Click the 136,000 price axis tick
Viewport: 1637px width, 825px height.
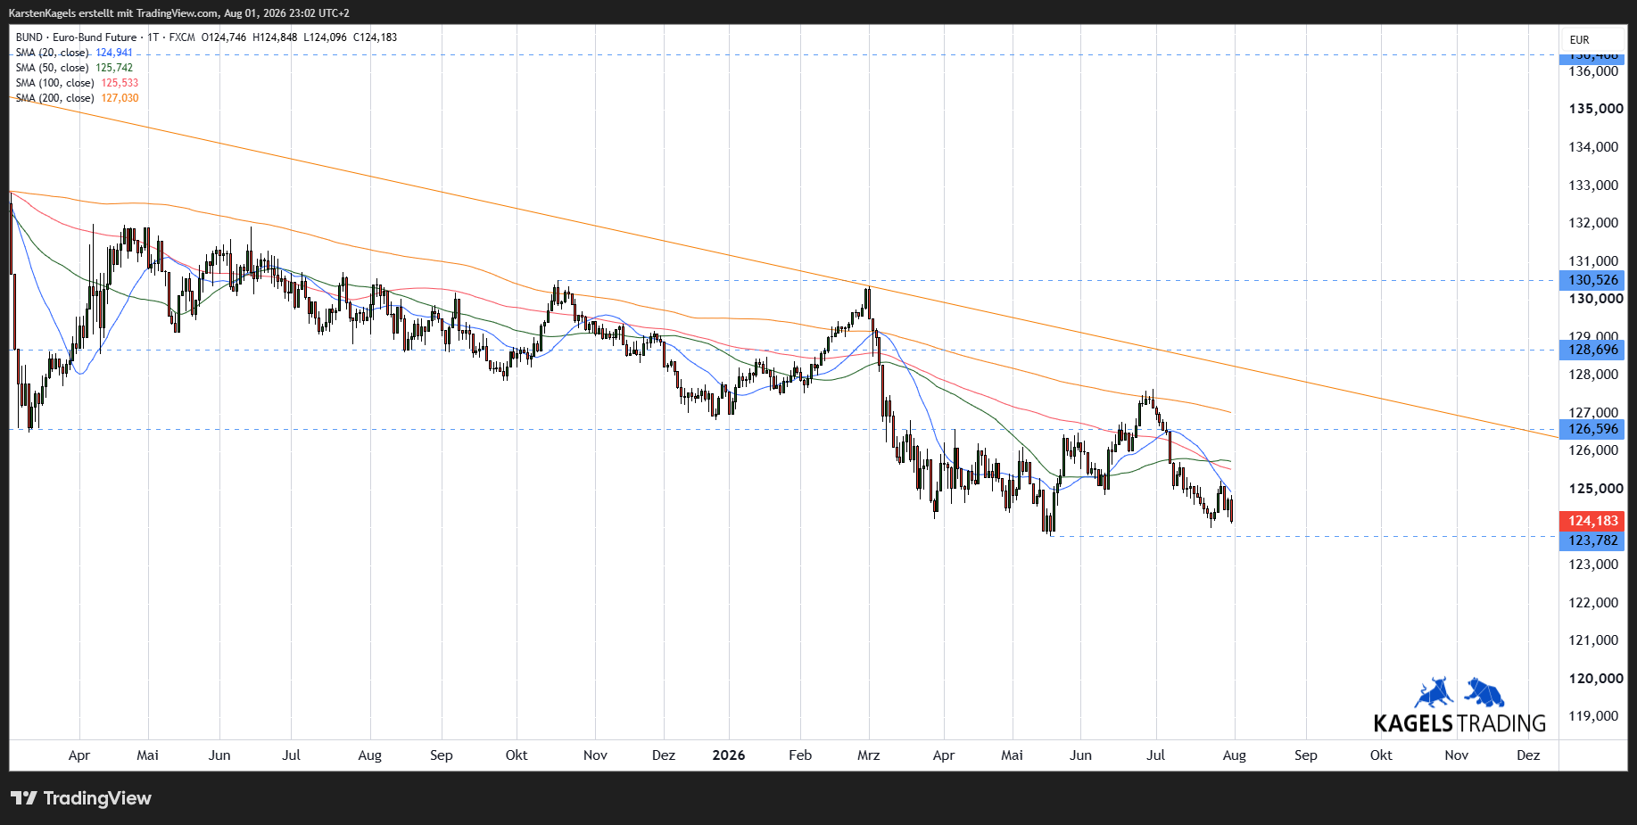tap(1593, 71)
